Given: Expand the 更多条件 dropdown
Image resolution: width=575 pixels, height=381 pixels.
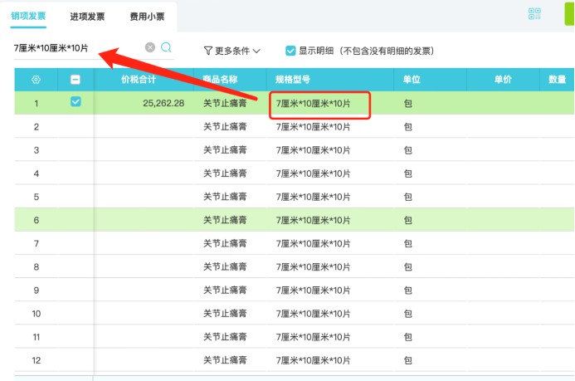Looking at the screenshot, I should 232,51.
